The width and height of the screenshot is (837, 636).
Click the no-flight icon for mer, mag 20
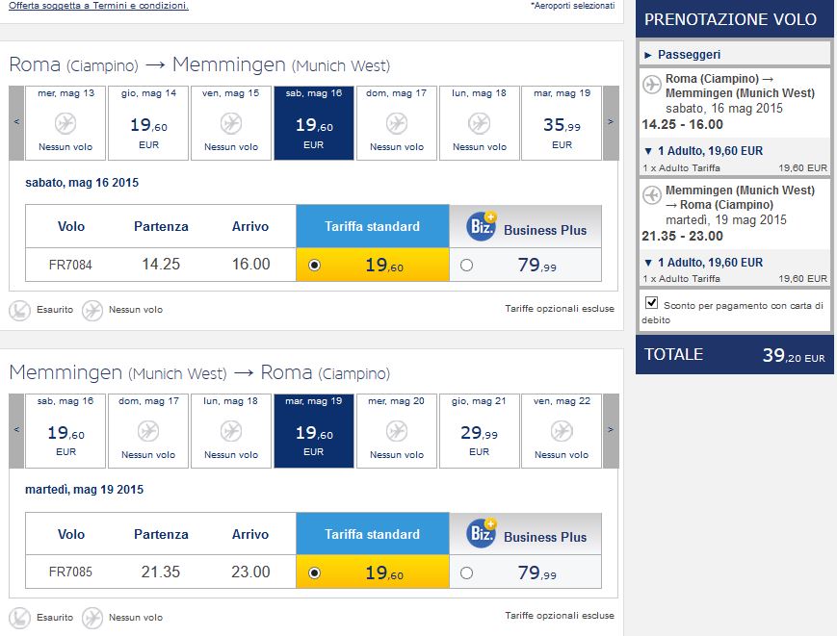tap(397, 431)
